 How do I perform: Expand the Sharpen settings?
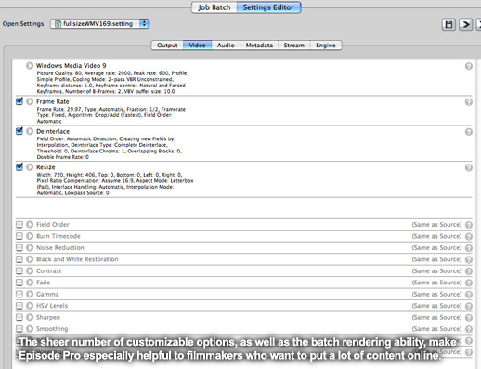point(30,317)
